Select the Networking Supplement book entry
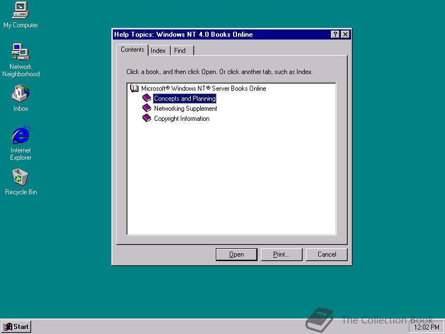 (x=186, y=109)
